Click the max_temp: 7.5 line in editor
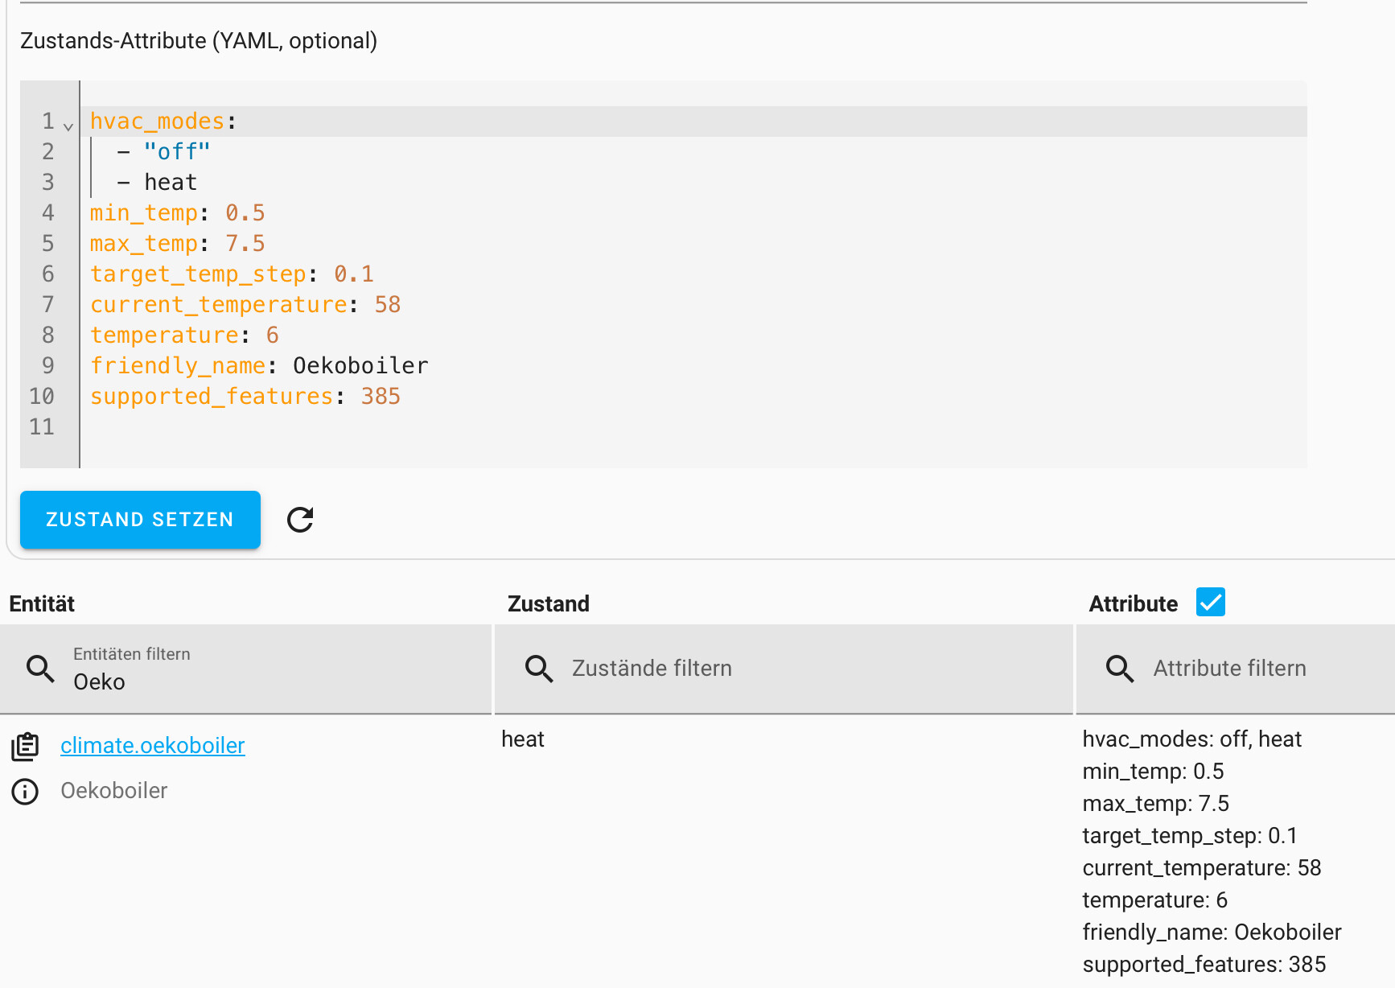 (x=177, y=244)
